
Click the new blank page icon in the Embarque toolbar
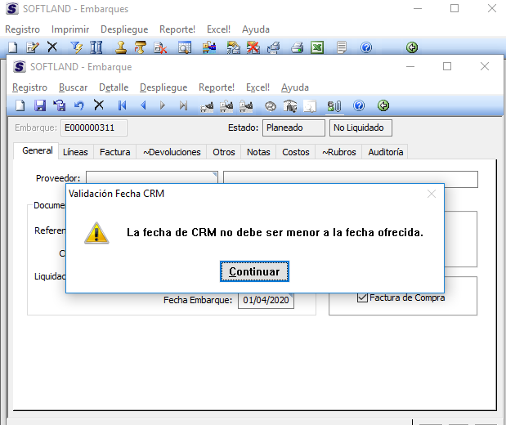20,105
